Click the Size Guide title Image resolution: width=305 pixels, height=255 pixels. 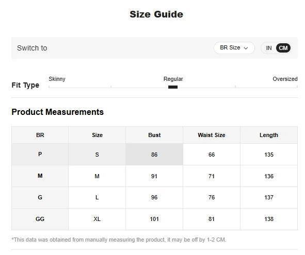tap(156, 14)
